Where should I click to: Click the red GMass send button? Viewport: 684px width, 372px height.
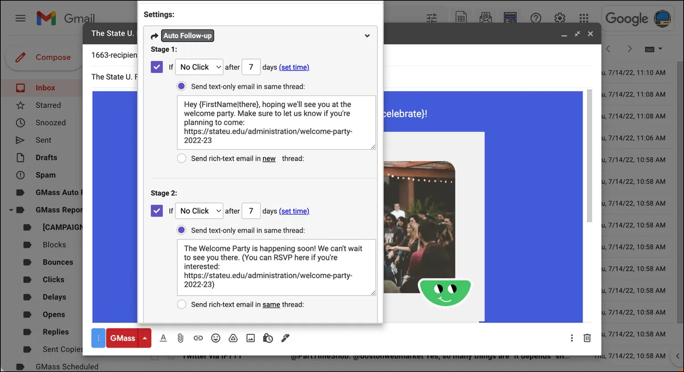(x=123, y=338)
